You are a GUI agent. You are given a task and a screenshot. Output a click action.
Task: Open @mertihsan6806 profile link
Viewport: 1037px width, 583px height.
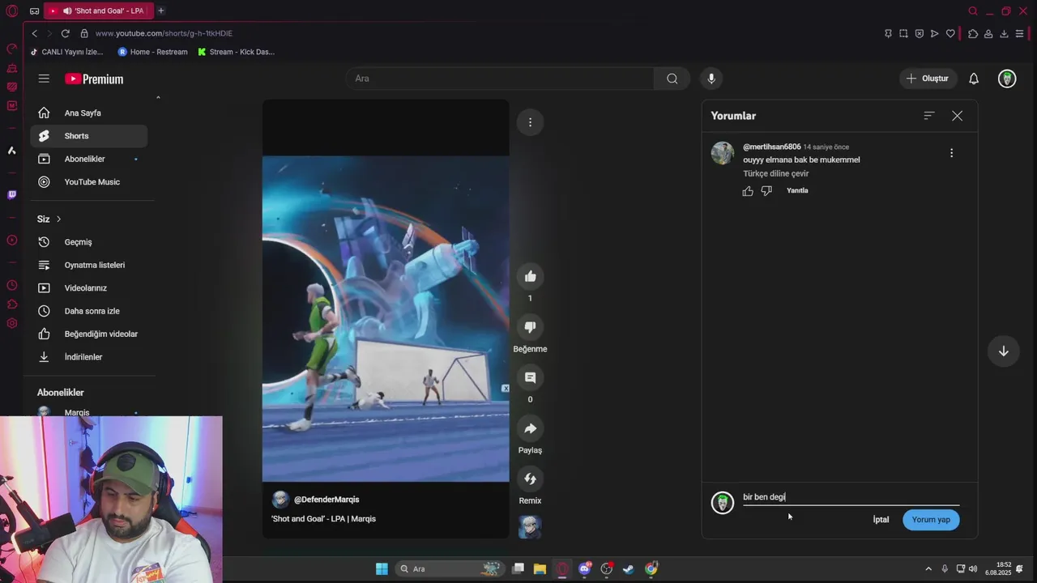point(771,147)
